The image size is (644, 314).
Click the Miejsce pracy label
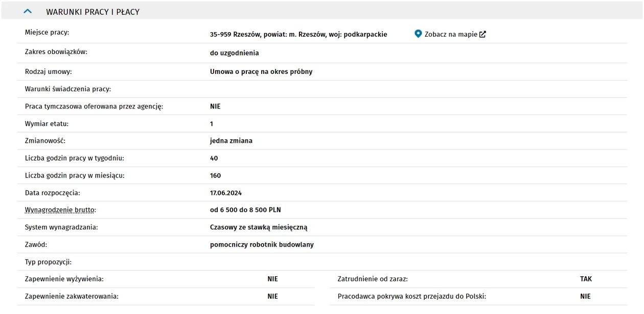point(47,33)
